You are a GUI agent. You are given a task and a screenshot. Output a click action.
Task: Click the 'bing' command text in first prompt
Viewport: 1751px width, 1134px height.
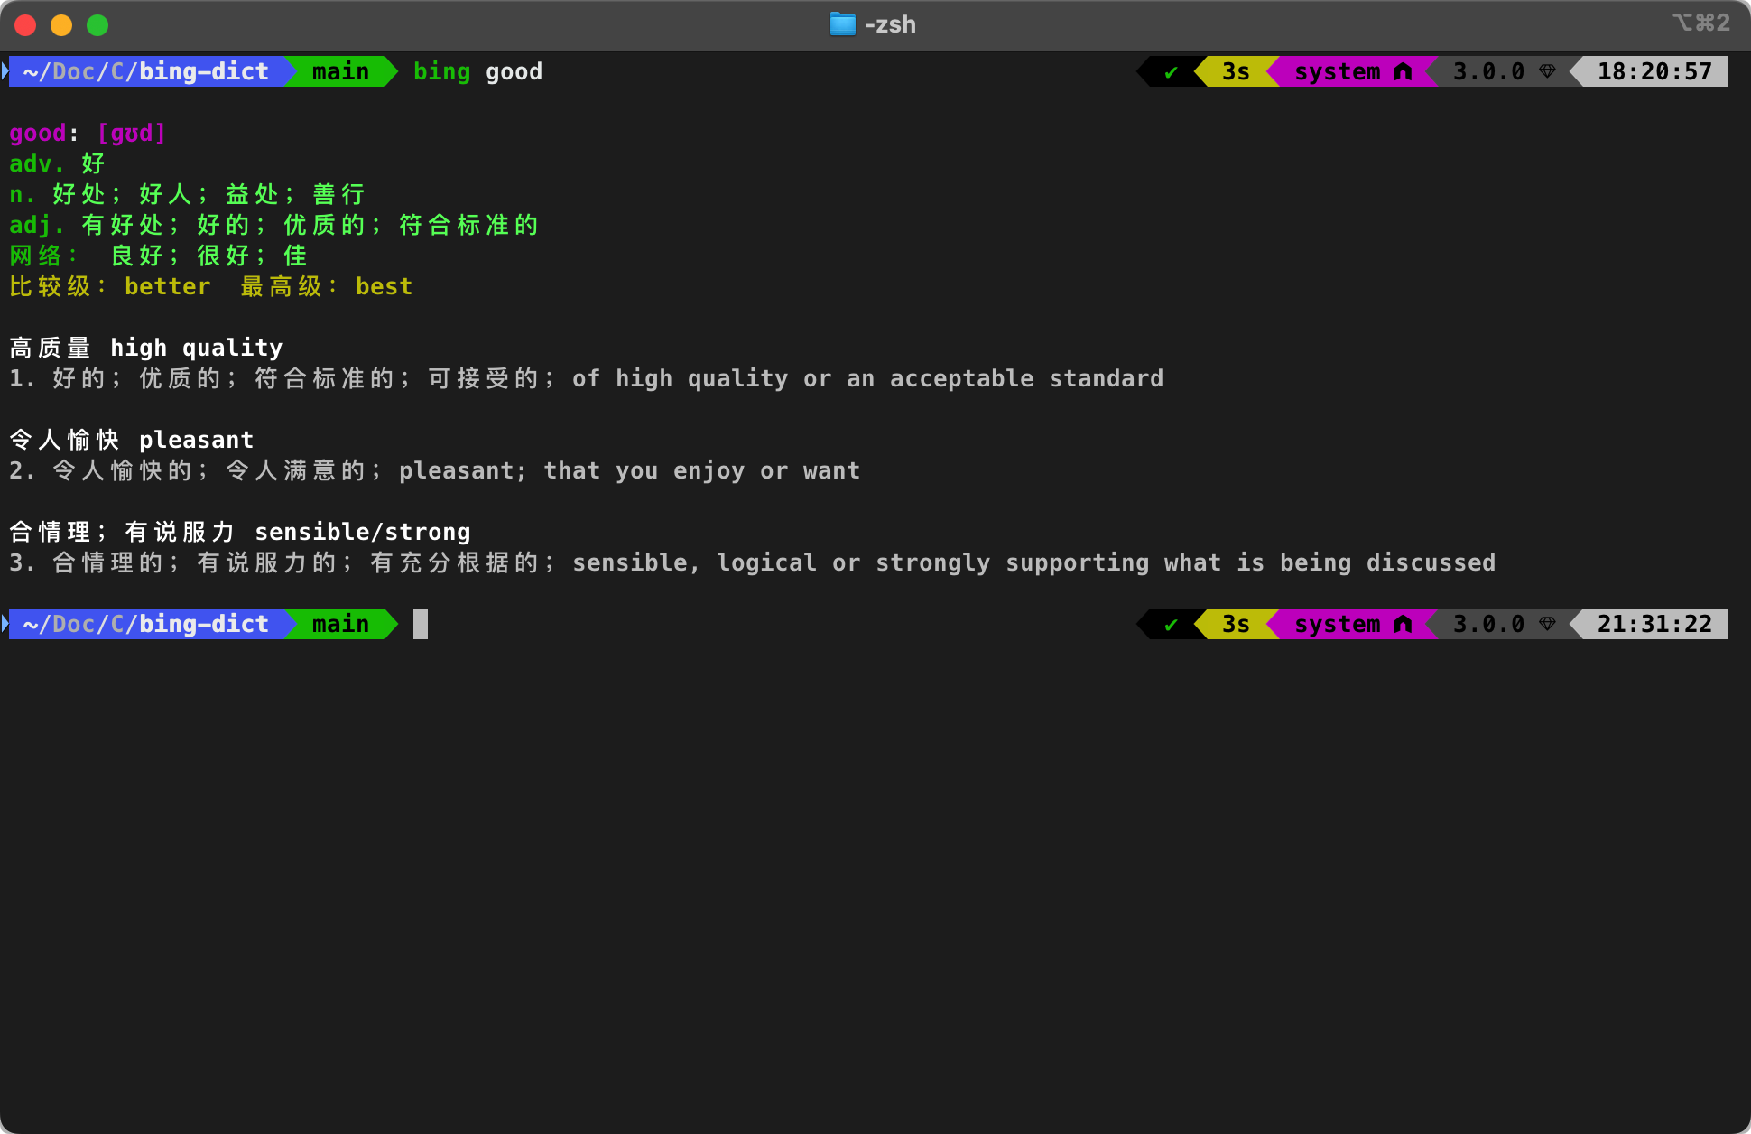point(441,72)
